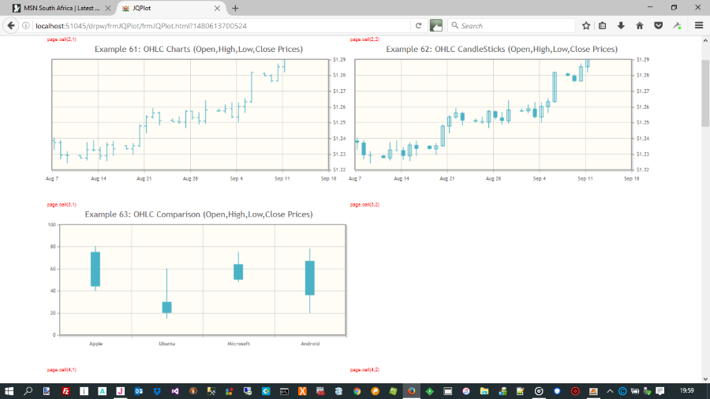
Task: Click the taskbar clock showing 19:59
Action: (x=687, y=390)
